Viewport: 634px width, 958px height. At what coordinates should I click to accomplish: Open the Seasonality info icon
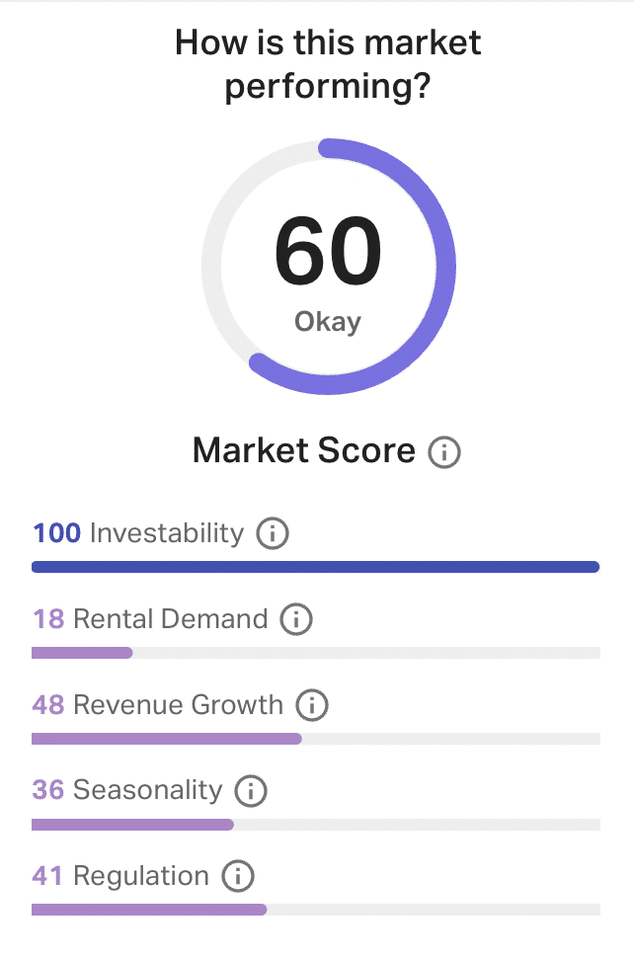(x=251, y=791)
